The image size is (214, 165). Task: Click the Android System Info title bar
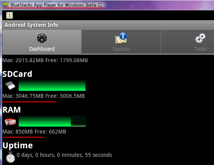(x=108, y=25)
